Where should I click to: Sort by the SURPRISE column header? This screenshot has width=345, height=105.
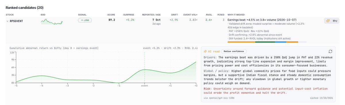coord(128,14)
